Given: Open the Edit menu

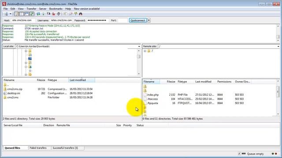Looking at the screenshot, I should point(13,9).
